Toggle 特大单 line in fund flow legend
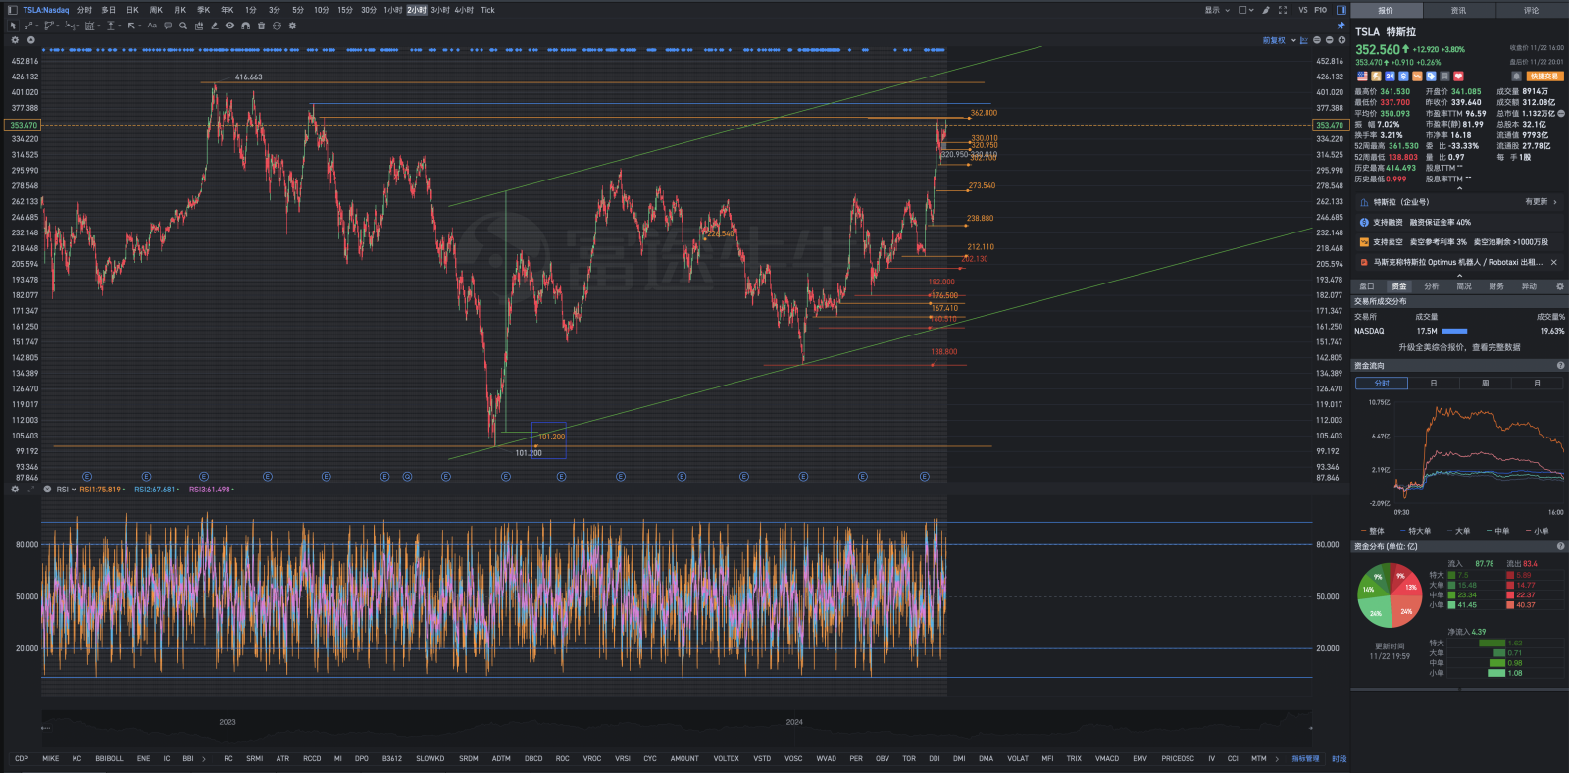The image size is (1569, 773). [1414, 531]
